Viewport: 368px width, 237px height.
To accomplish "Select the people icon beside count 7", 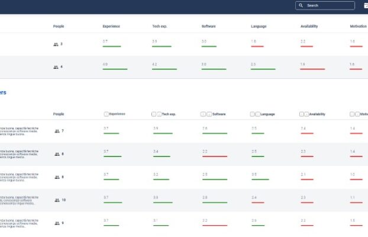I will [57, 131].
